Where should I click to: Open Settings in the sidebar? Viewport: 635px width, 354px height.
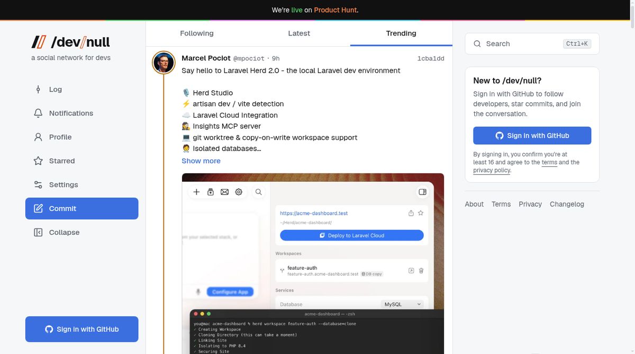pyautogui.click(x=81, y=185)
